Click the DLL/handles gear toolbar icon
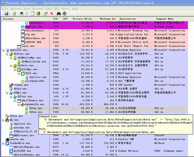 click(x=38, y=13)
